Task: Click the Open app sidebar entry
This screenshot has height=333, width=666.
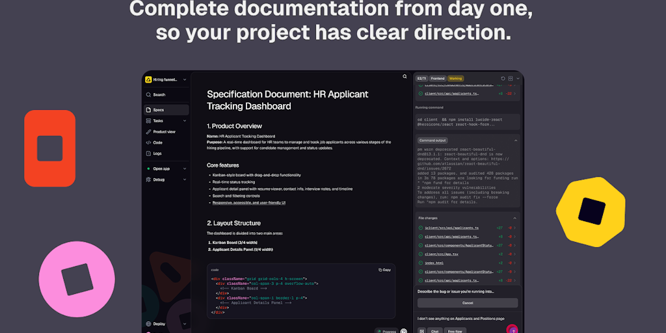Action: click(166, 168)
